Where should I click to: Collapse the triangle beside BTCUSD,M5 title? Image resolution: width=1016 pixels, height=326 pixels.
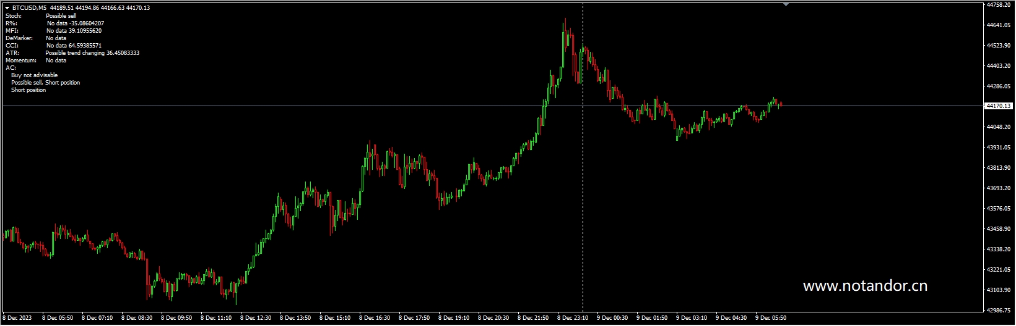[7, 8]
